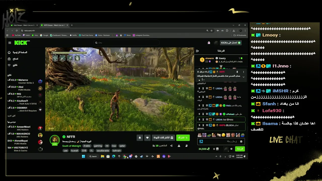Open Maherco's Counter-Strike 2 channel

point(25,81)
